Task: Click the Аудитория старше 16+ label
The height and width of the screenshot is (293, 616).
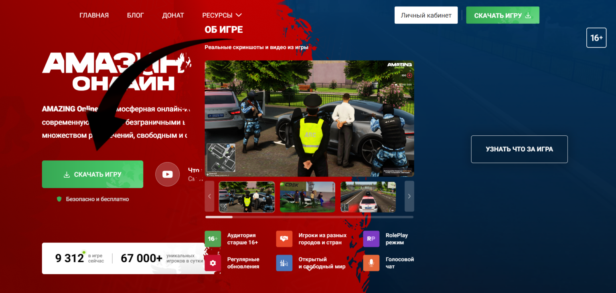Action: [x=243, y=239]
